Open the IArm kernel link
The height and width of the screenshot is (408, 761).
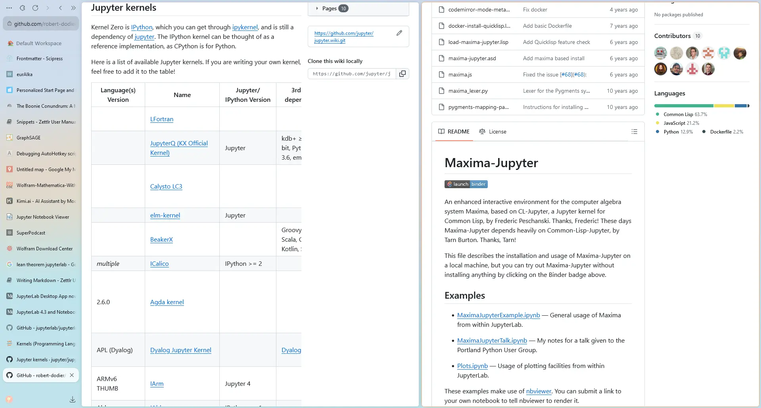coord(157,384)
